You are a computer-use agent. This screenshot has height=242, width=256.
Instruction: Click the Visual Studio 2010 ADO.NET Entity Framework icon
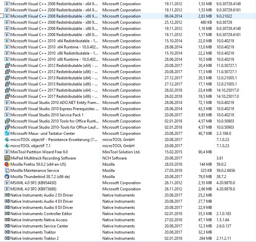[7, 103]
